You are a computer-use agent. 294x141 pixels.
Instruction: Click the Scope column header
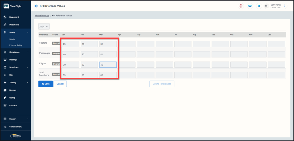pyautogui.click(x=55, y=35)
